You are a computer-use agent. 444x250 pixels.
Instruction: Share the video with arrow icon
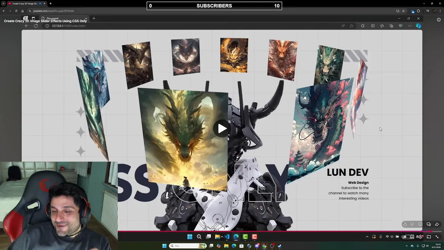(437, 224)
